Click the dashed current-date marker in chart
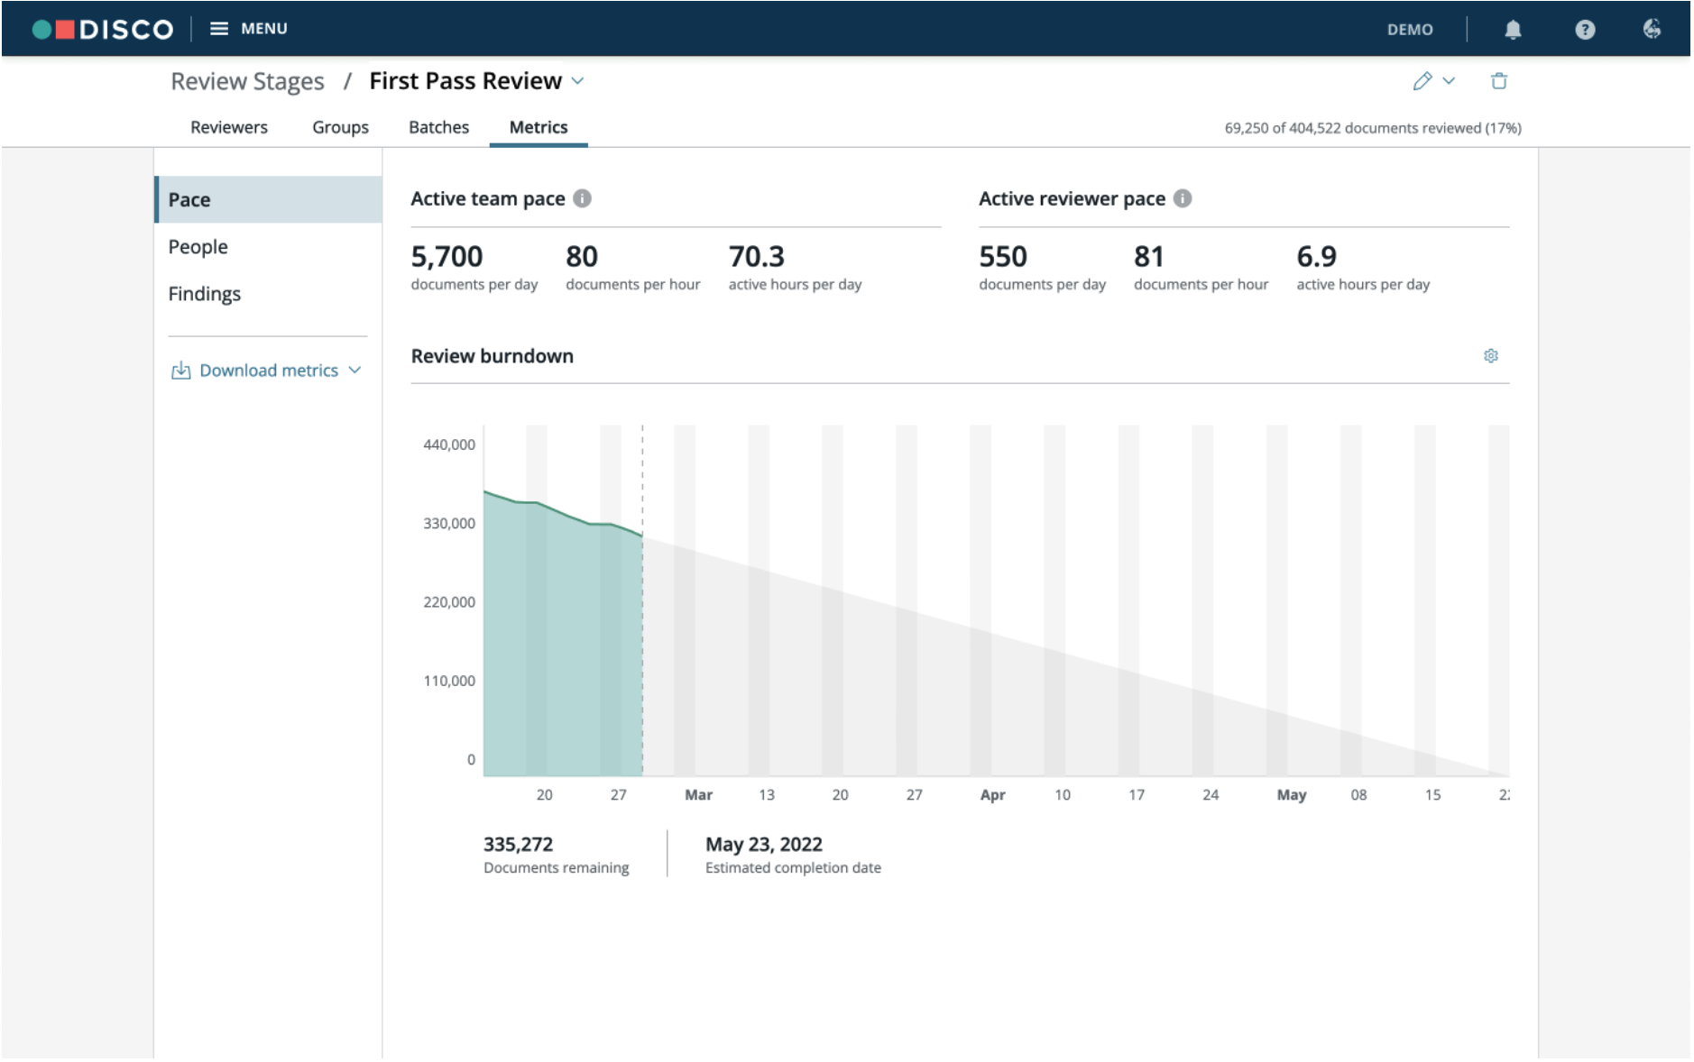 [x=642, y=600]
